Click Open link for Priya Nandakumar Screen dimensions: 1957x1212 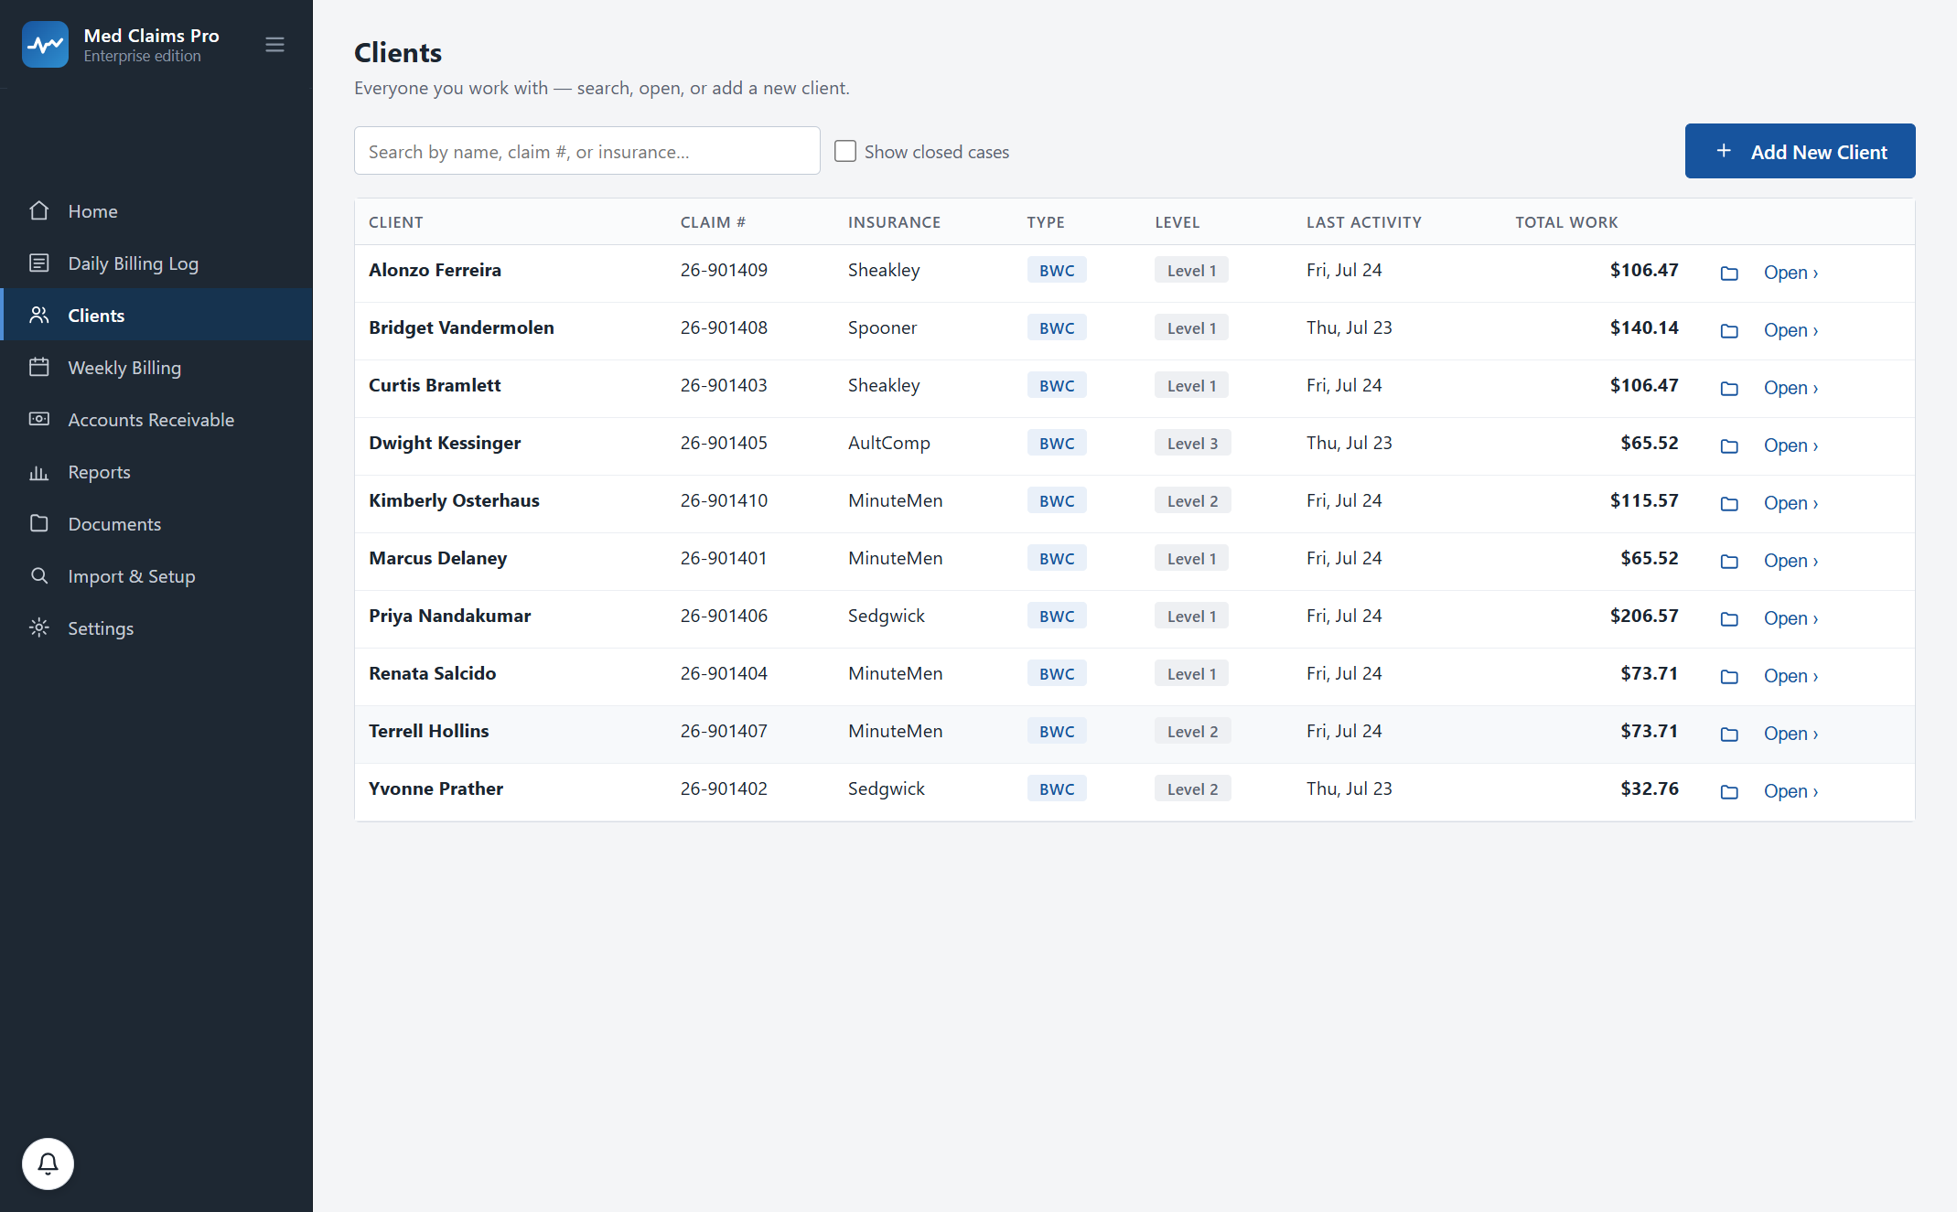tap(1790, 618)
